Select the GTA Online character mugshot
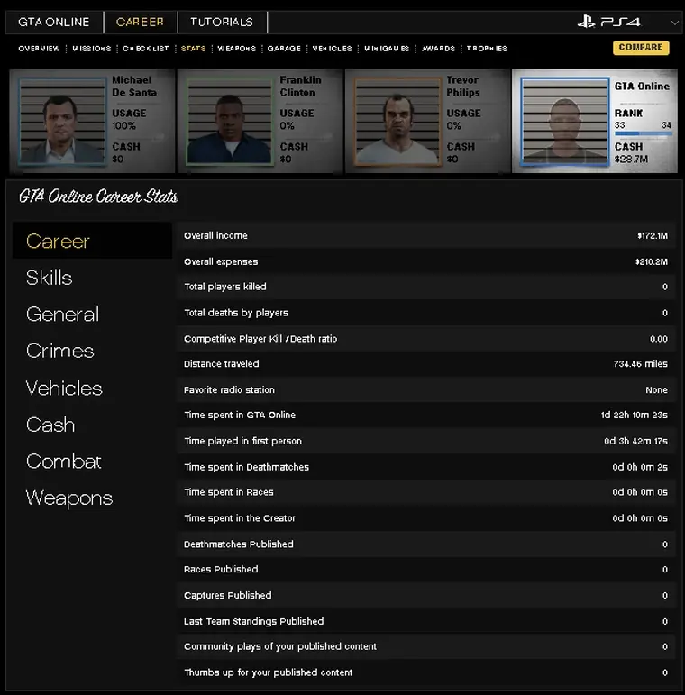 (x=564, y=122)
